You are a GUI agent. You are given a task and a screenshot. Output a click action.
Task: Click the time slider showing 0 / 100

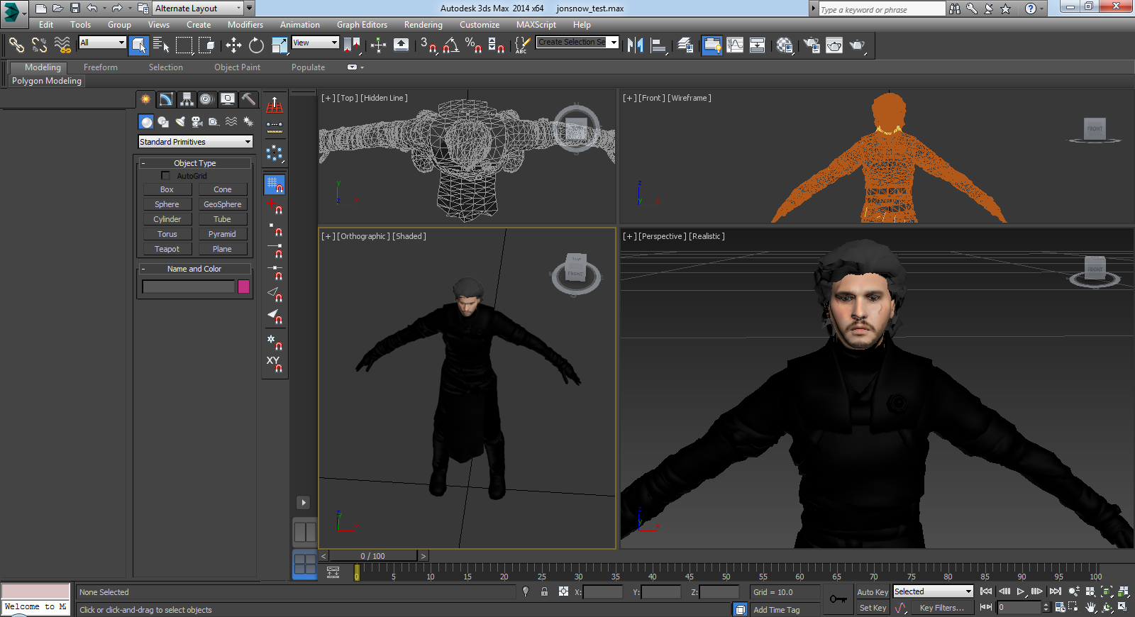pyautogui.click(x=373, y=556)
